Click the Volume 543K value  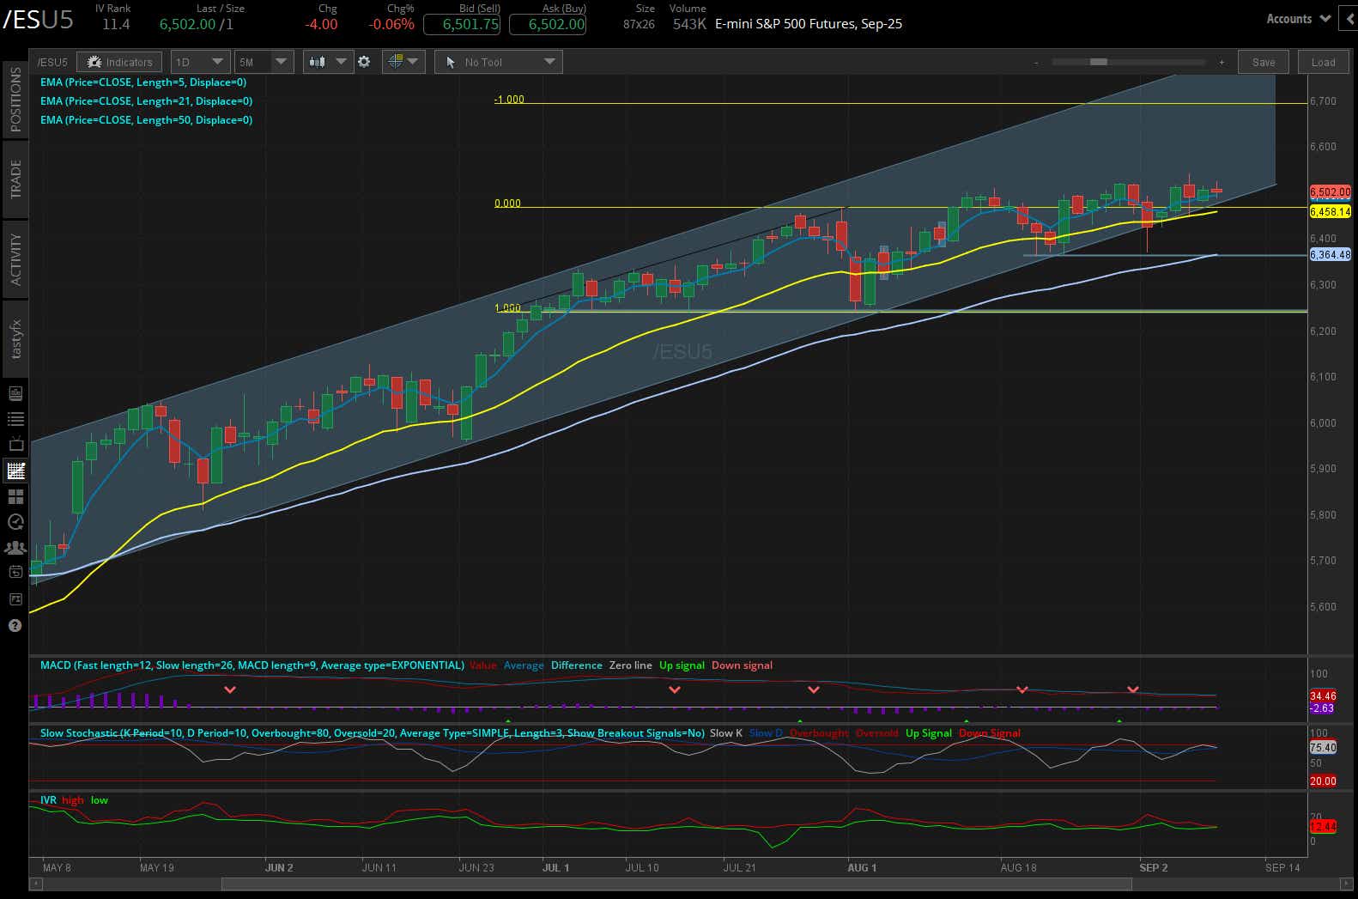689,24
